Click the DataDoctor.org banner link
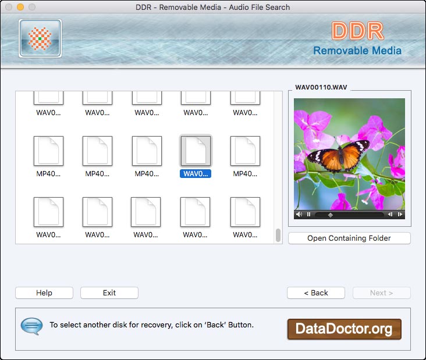 (344, 329)
